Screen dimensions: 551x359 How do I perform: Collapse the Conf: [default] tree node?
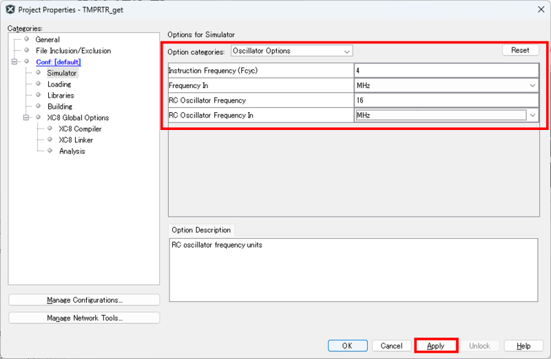click(x=15, y=62)
